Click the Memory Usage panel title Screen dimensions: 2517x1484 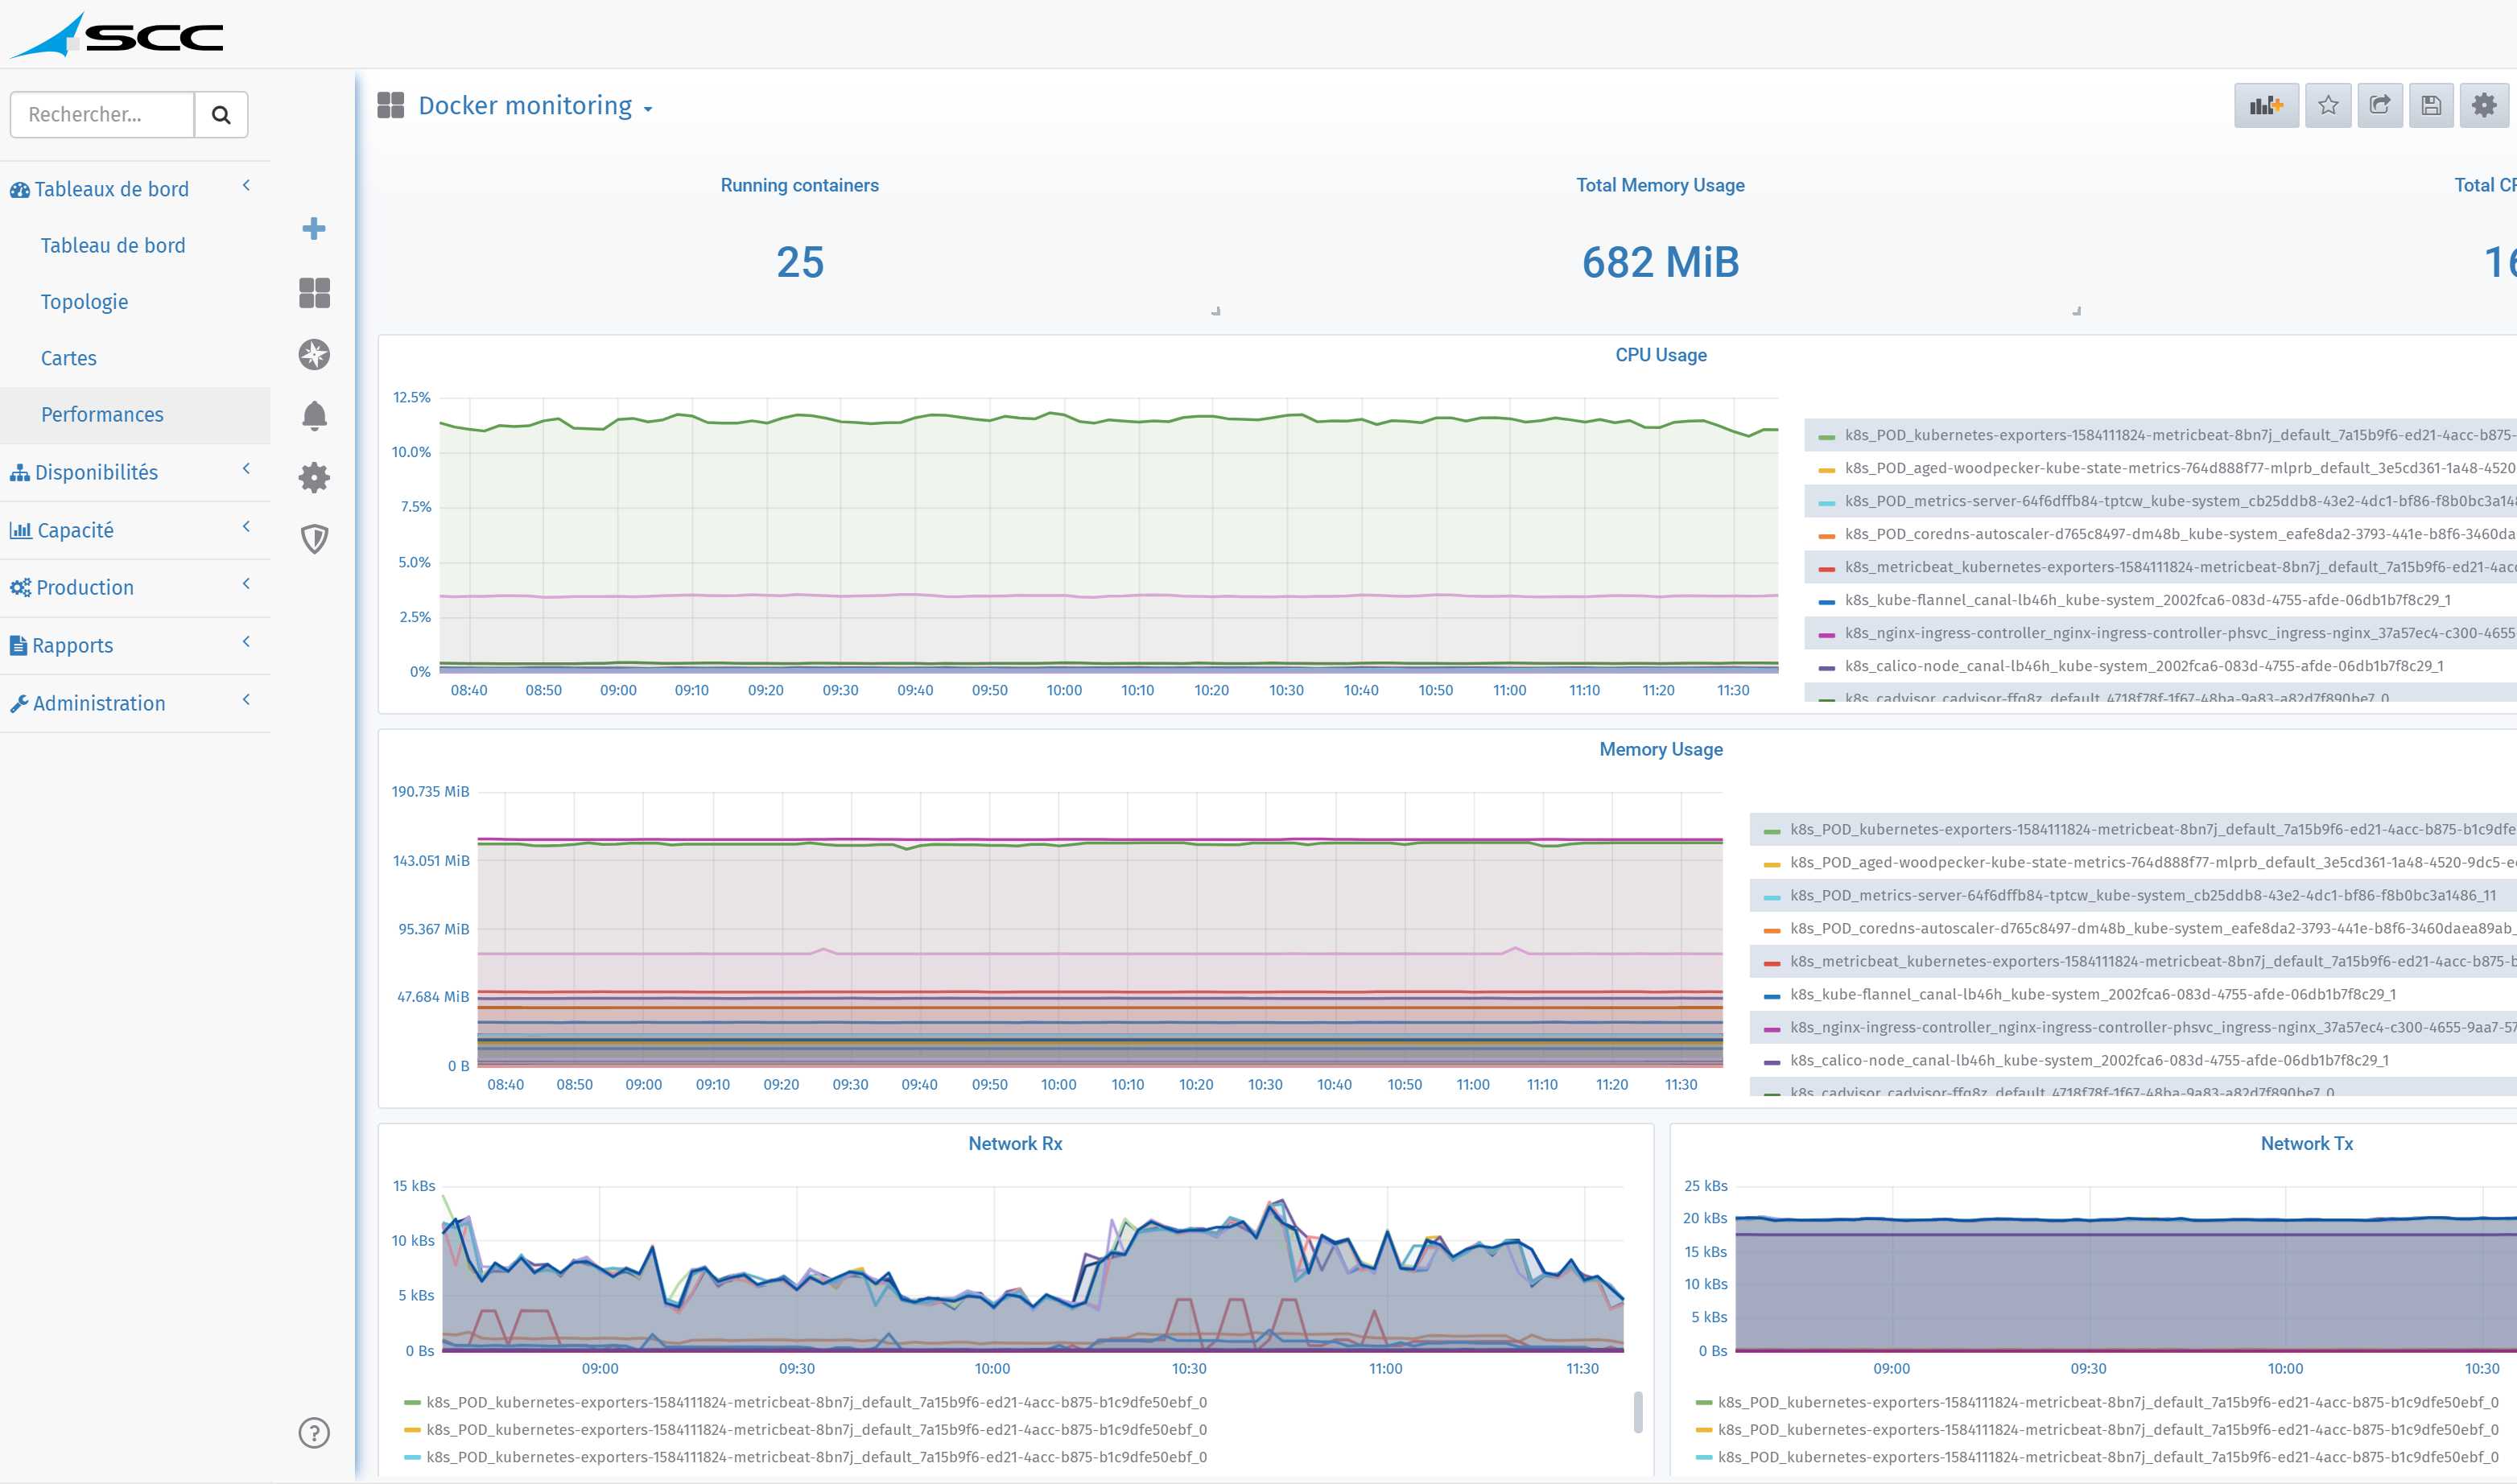tap(1661, 749)
